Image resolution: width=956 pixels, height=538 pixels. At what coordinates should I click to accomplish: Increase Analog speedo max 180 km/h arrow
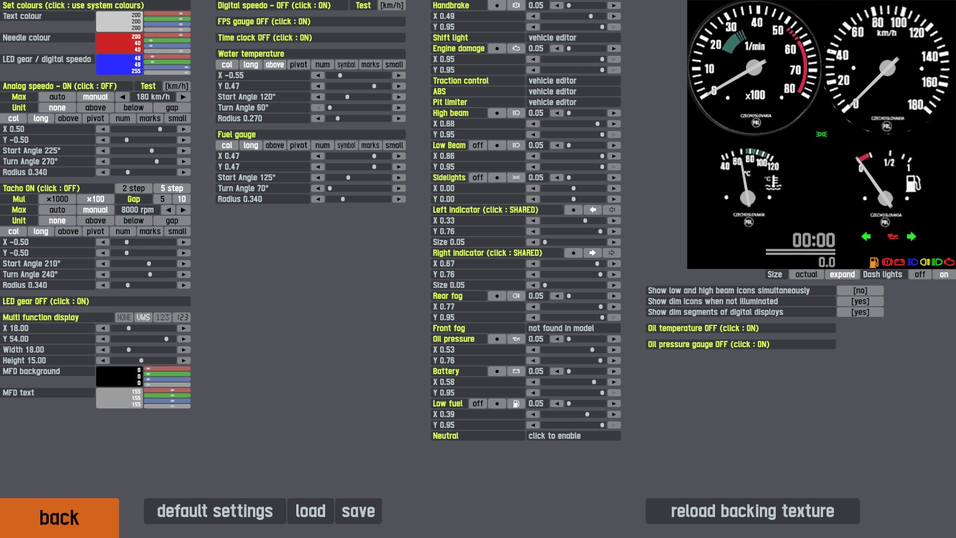[x=183, y=97]
